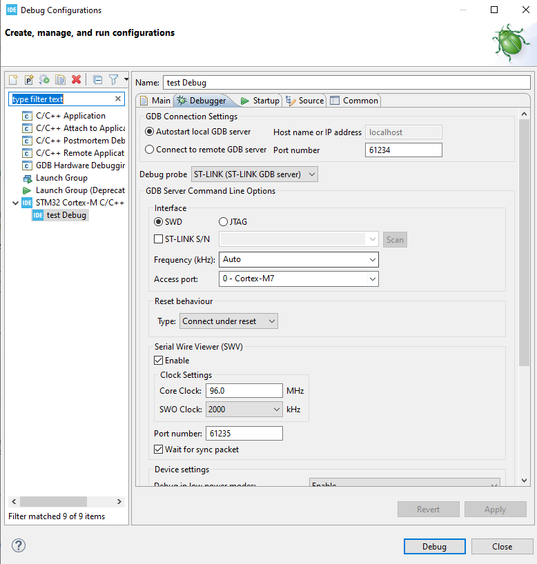The height and width of the screenshot is (564, 537).
Task: Disable the Serial Wire Viewer Enable checkbox
Action: tap(158, 361)
